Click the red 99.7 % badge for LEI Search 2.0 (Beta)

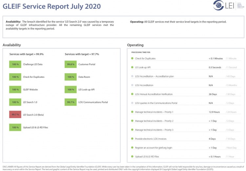(x=15, y=115)
